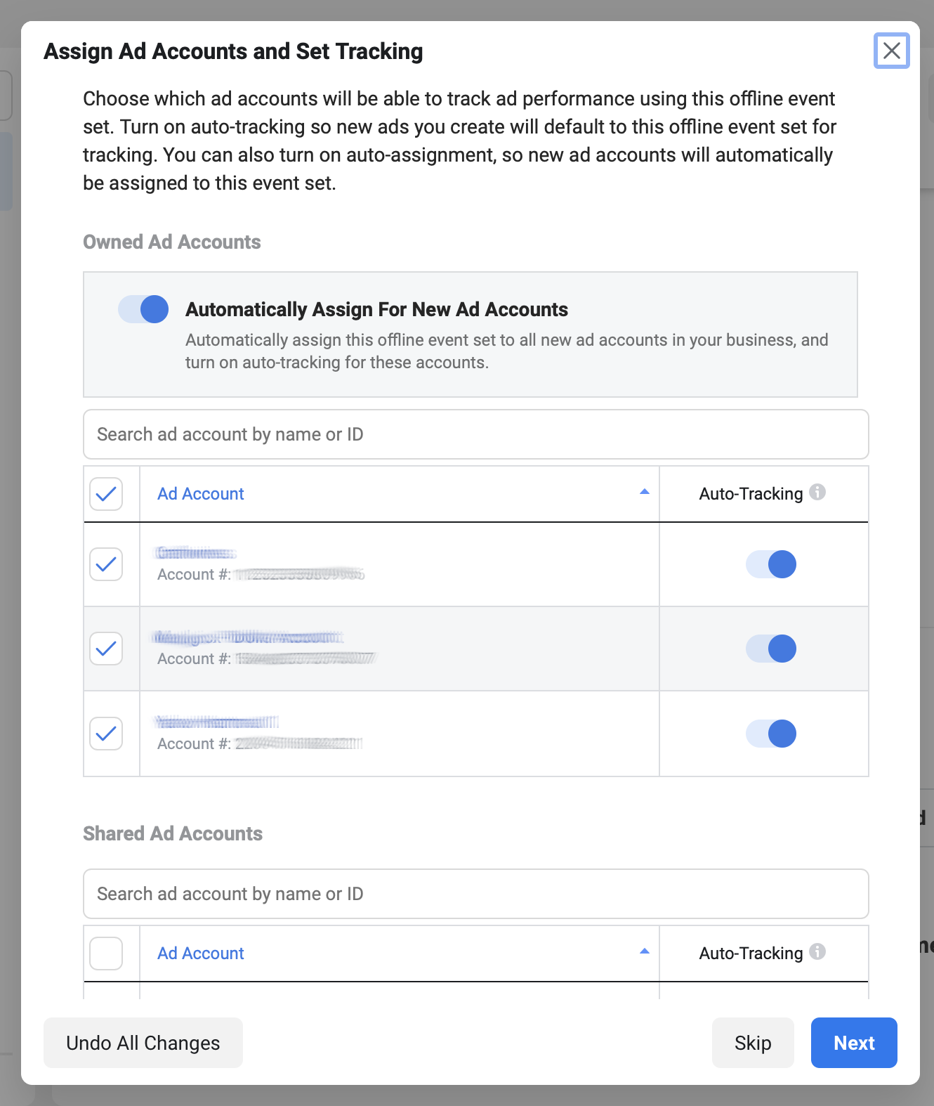
Task: Click sort arrow in Owned accounts header
Action: (x=644, y=492)
